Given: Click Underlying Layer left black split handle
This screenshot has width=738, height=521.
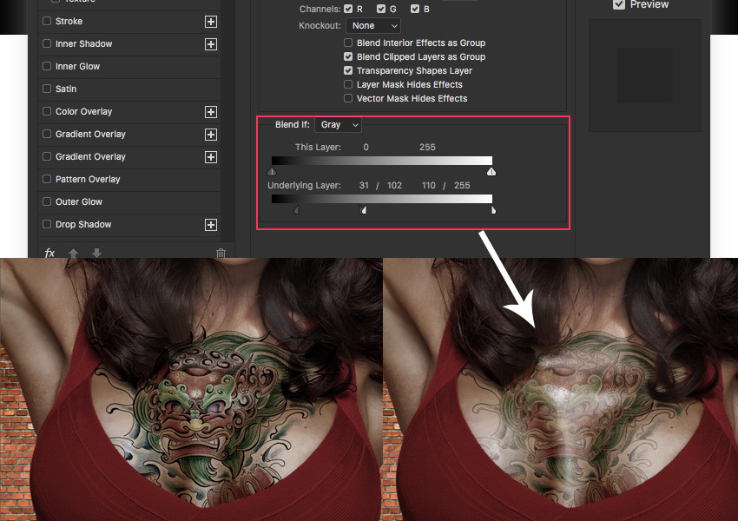Looking at the screenshot, I should tap(297, 210).
